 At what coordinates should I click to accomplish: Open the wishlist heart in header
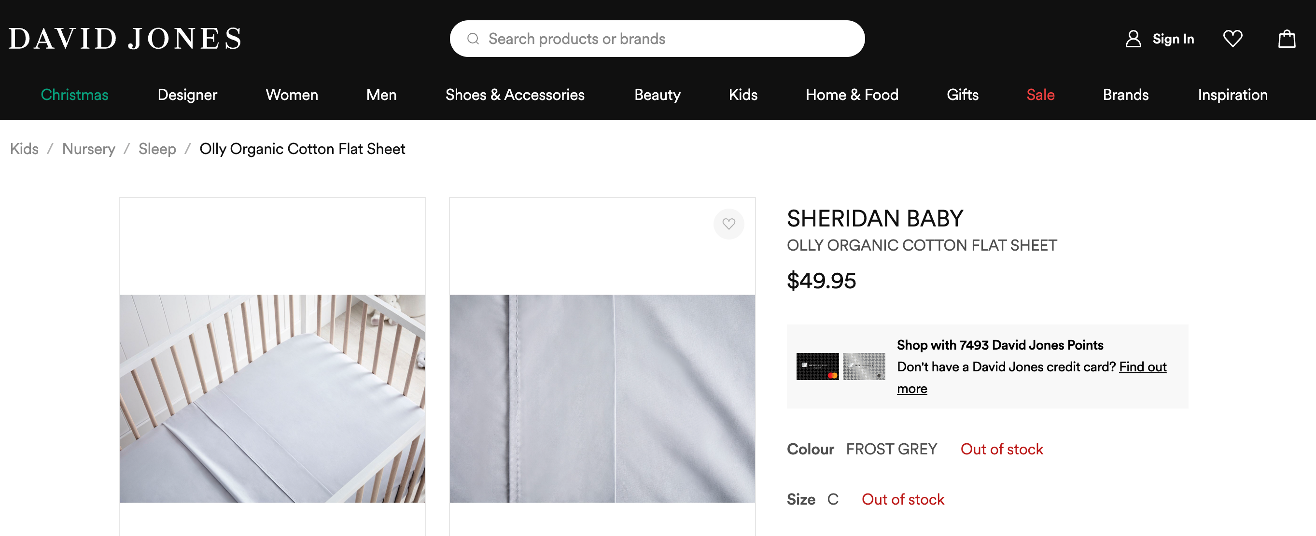(1232, 39)
